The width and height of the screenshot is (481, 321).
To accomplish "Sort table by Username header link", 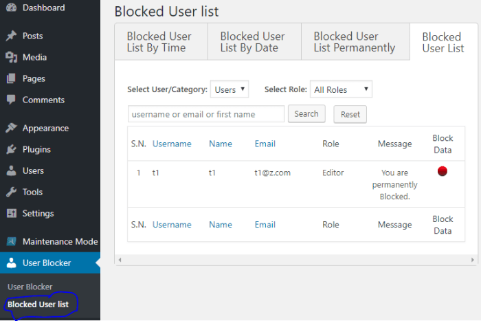I will coord(172,144).
